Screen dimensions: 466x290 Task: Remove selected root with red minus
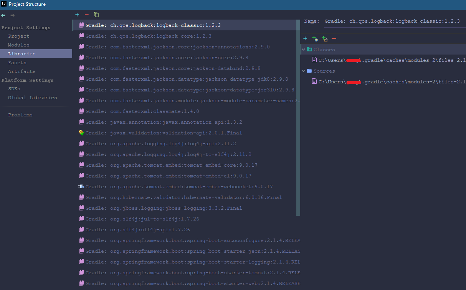334,38
